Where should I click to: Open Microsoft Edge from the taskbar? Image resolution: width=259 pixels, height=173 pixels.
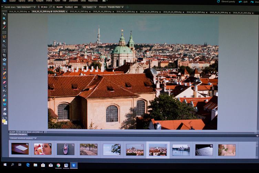tap(28, 165)
